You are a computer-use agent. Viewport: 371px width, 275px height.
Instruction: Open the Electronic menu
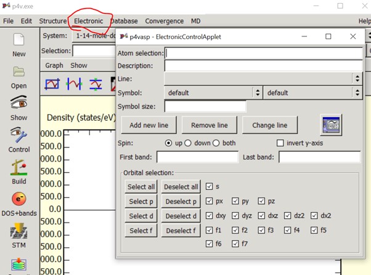tap(89, 21)
